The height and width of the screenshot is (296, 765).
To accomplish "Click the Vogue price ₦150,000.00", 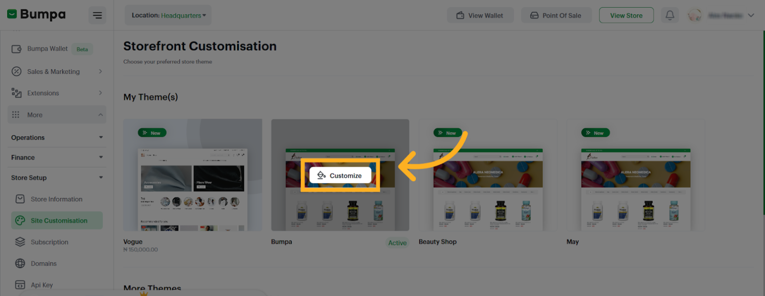I will 140,250.
